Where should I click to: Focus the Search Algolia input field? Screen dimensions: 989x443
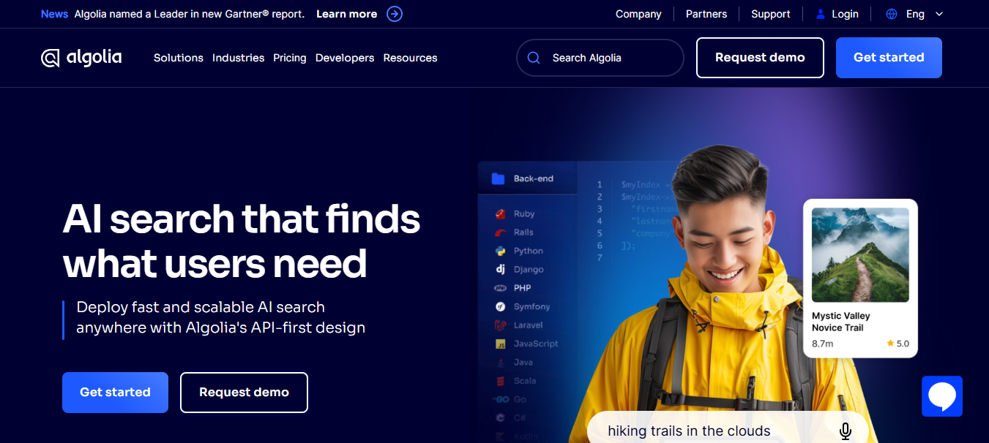(600, 58)
